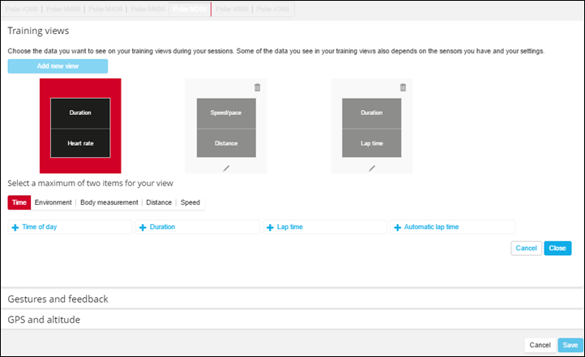Expand the GPS and altitude section
Image resolution: width=585 pixels, height=357 pixels.
coord(44,320)
